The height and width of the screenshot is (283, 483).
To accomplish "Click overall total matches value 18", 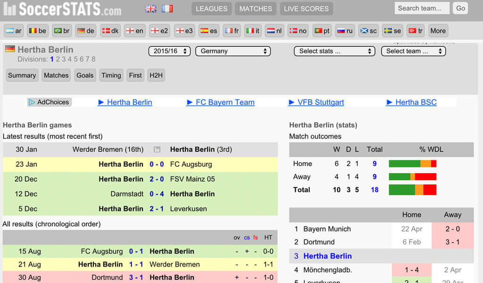I will 375,190.
